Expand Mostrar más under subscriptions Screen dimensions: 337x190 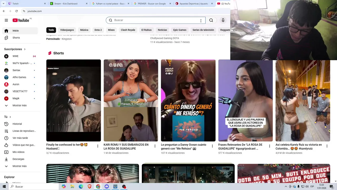[x=20, y=106]
